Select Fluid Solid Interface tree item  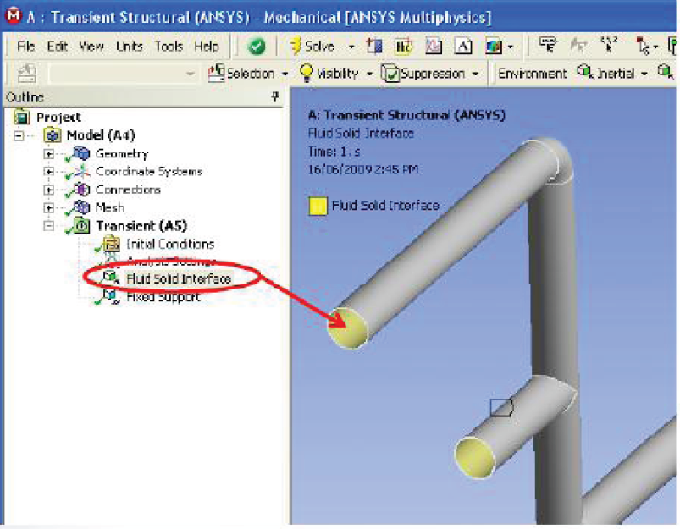coord(178,278)
